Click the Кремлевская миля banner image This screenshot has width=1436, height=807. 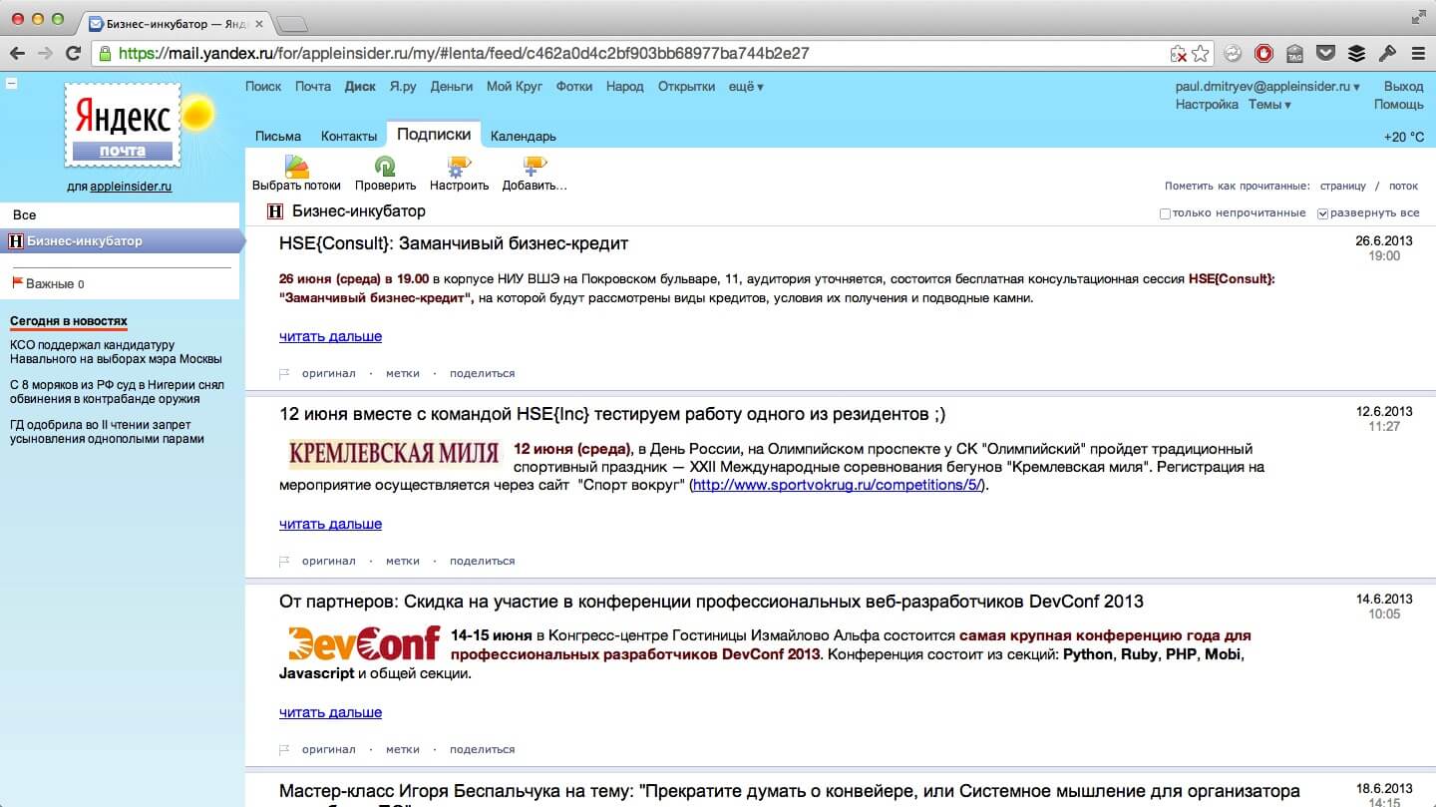click(394, 453)
